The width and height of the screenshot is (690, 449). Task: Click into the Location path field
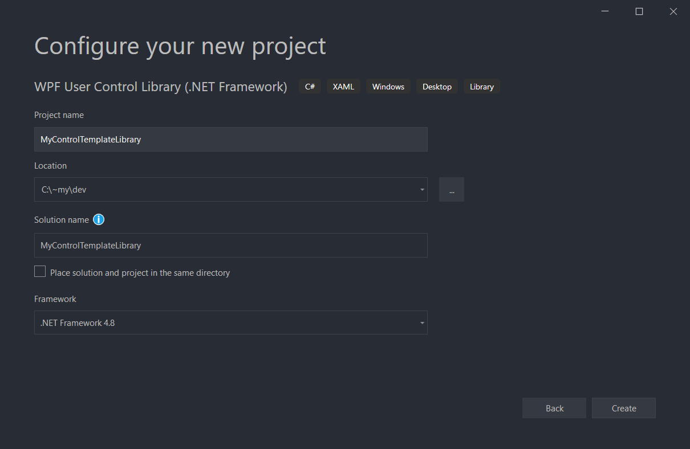point(222,190)
